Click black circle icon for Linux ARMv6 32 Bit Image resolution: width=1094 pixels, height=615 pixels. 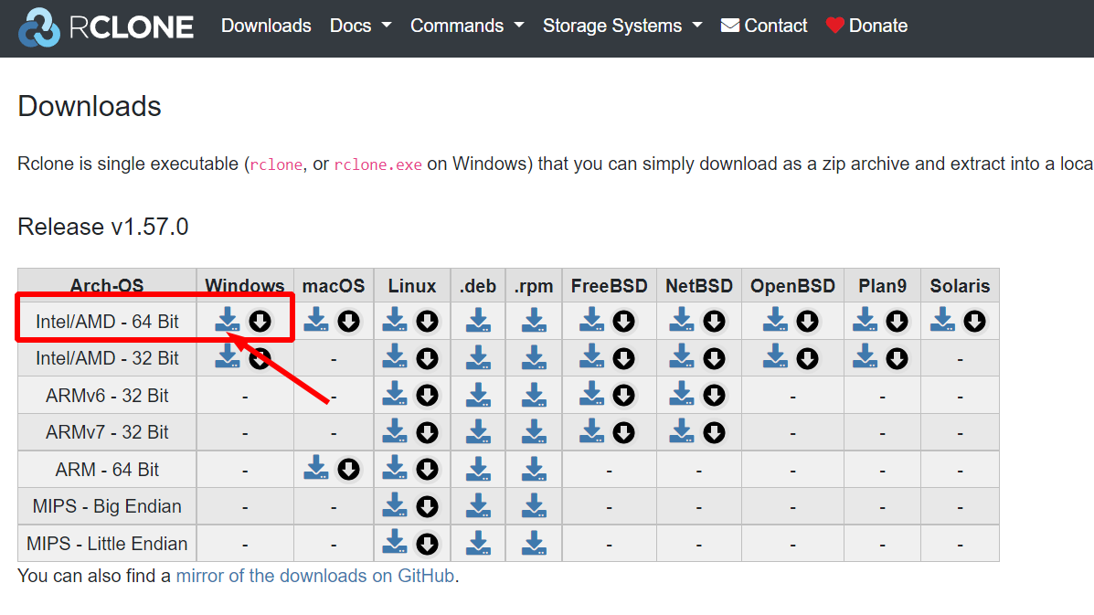pyautogui.click(x=428, y=396)
